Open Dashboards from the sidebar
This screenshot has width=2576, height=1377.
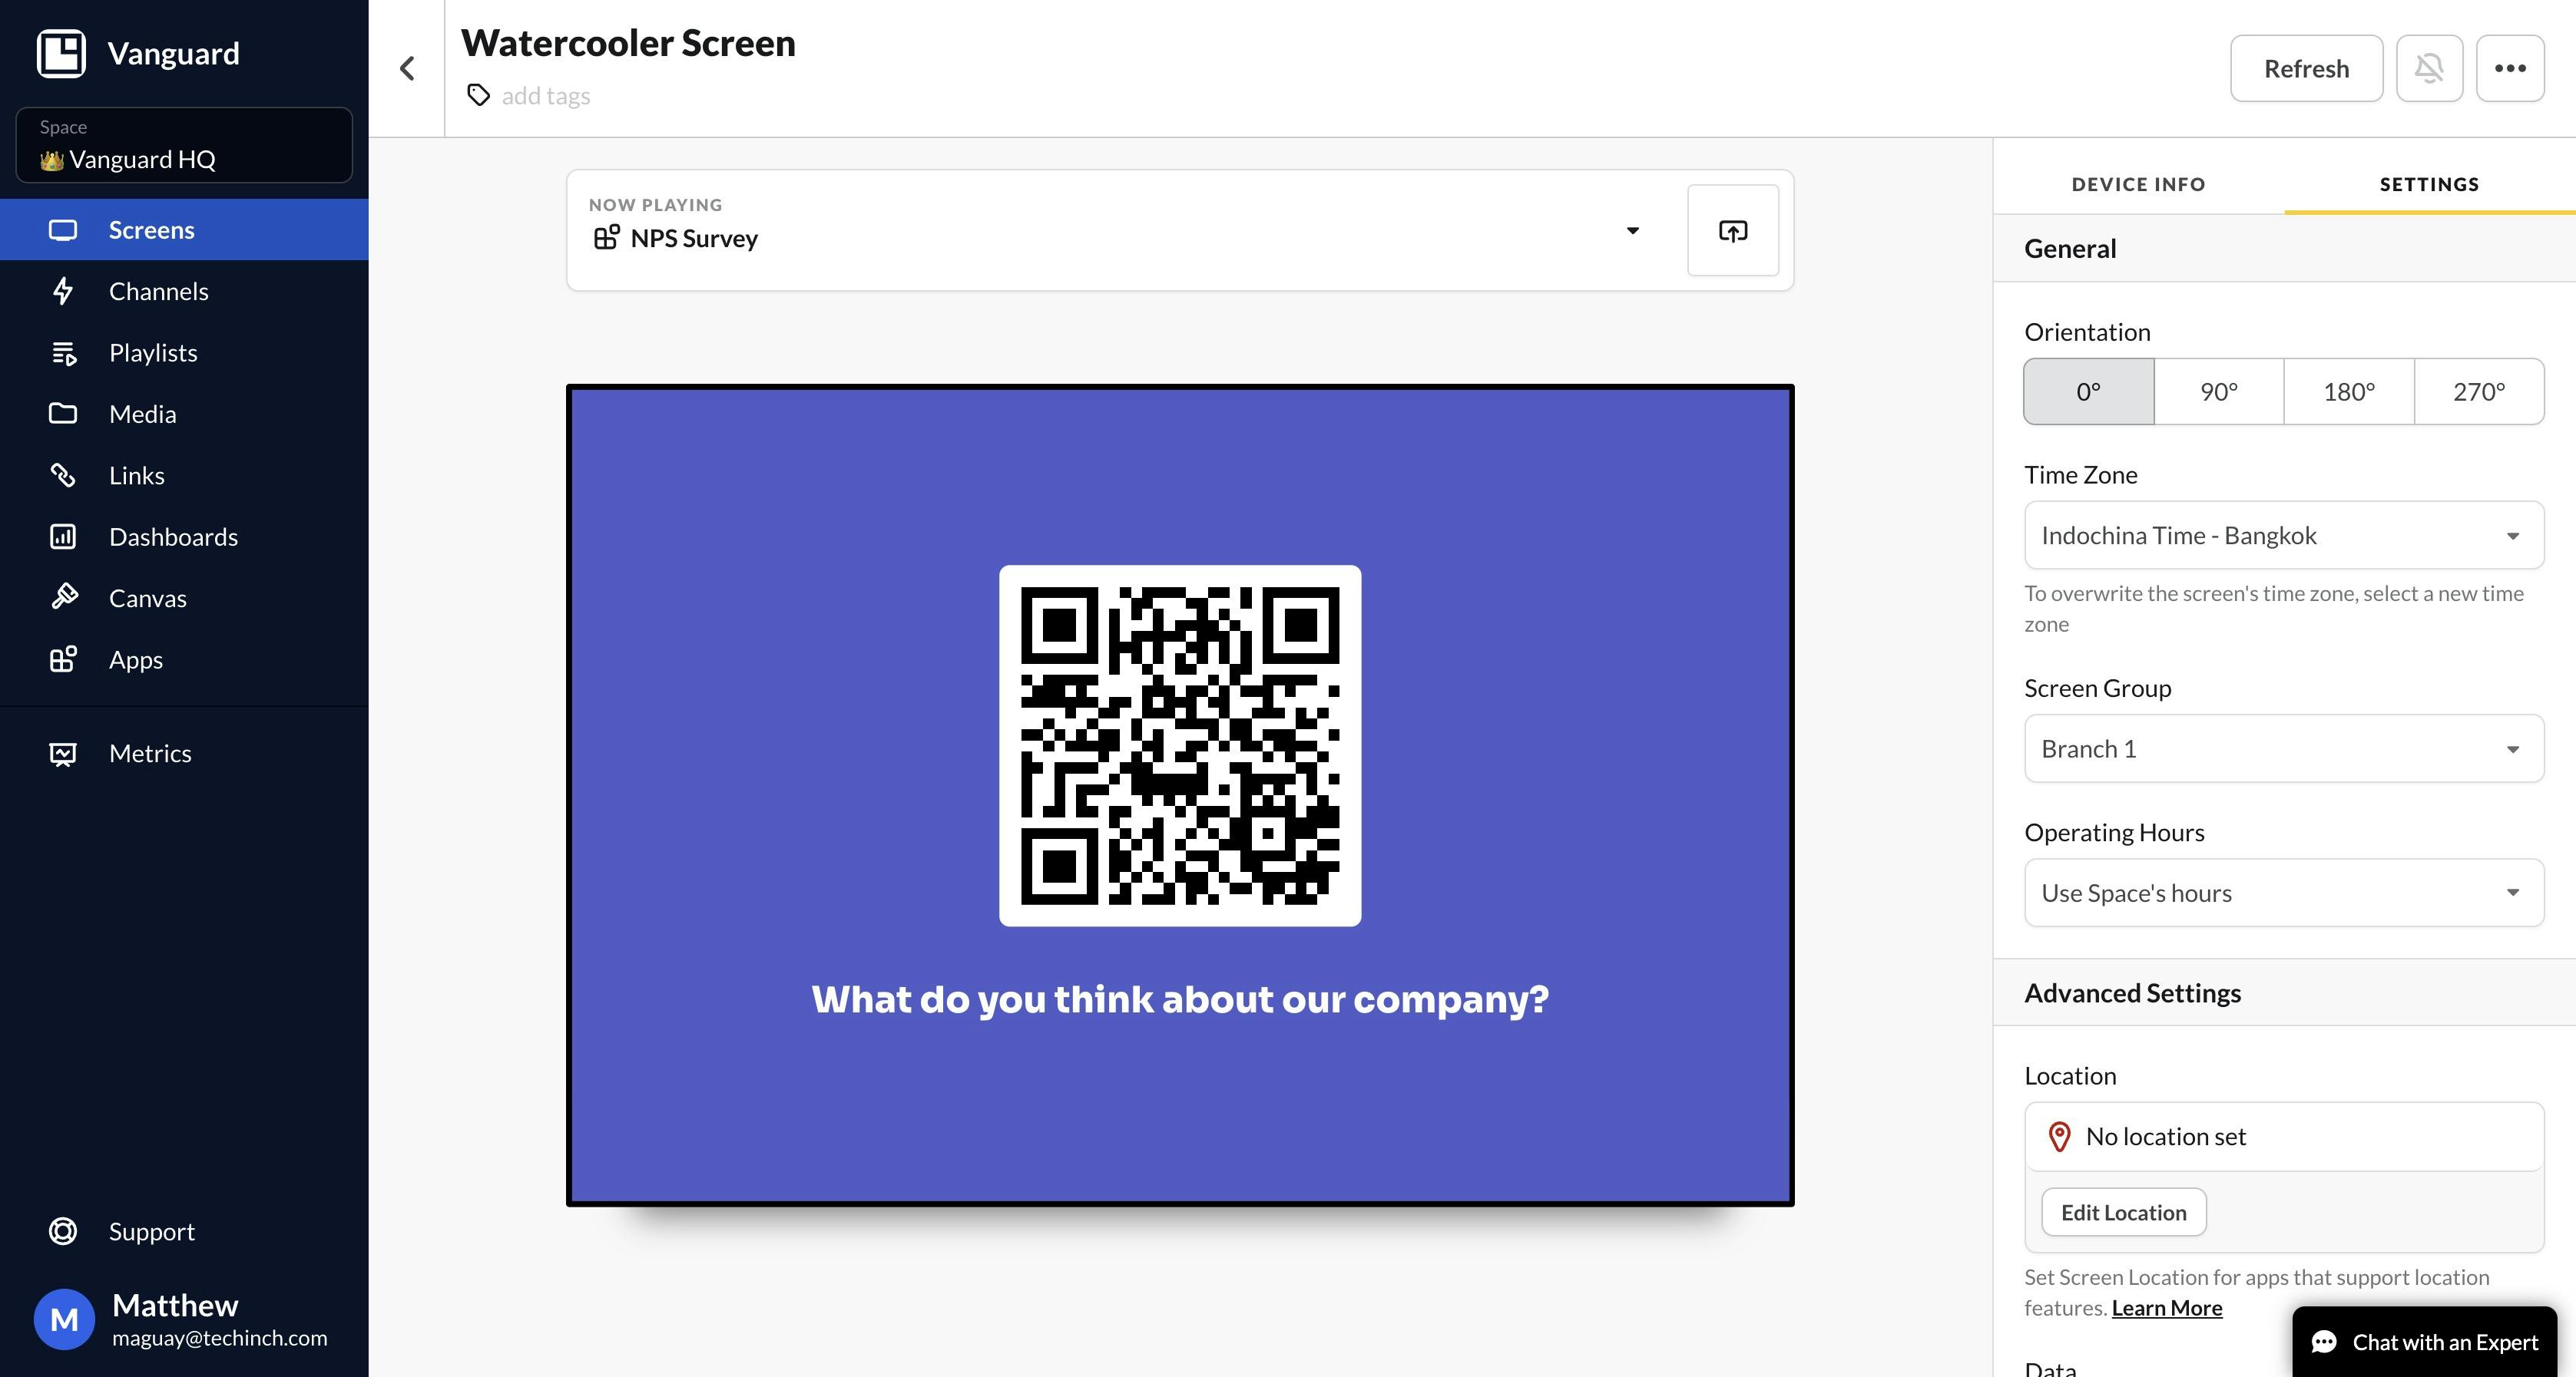point(173,537)
